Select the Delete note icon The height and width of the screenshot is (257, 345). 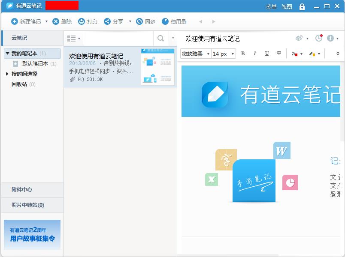click(x=55, y=22)
